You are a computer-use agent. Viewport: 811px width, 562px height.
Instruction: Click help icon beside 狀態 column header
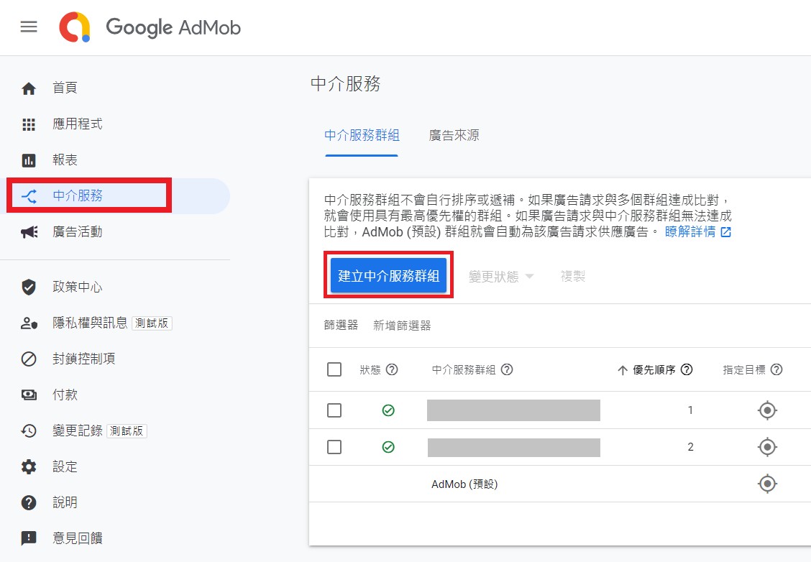tap(392, 369)
